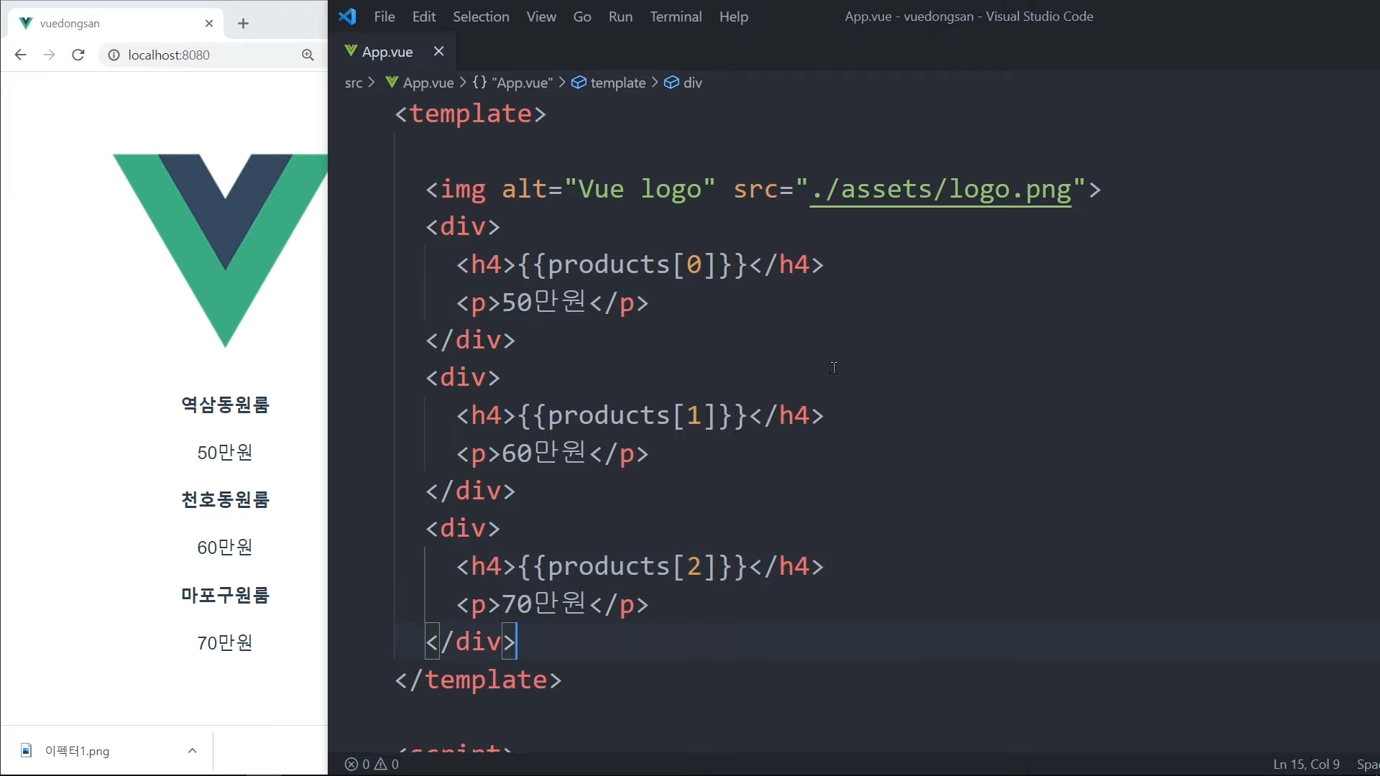The image size is (1380, 776).
Task: Open the browser zoom magnifier icon
Action: click(308, 55)
